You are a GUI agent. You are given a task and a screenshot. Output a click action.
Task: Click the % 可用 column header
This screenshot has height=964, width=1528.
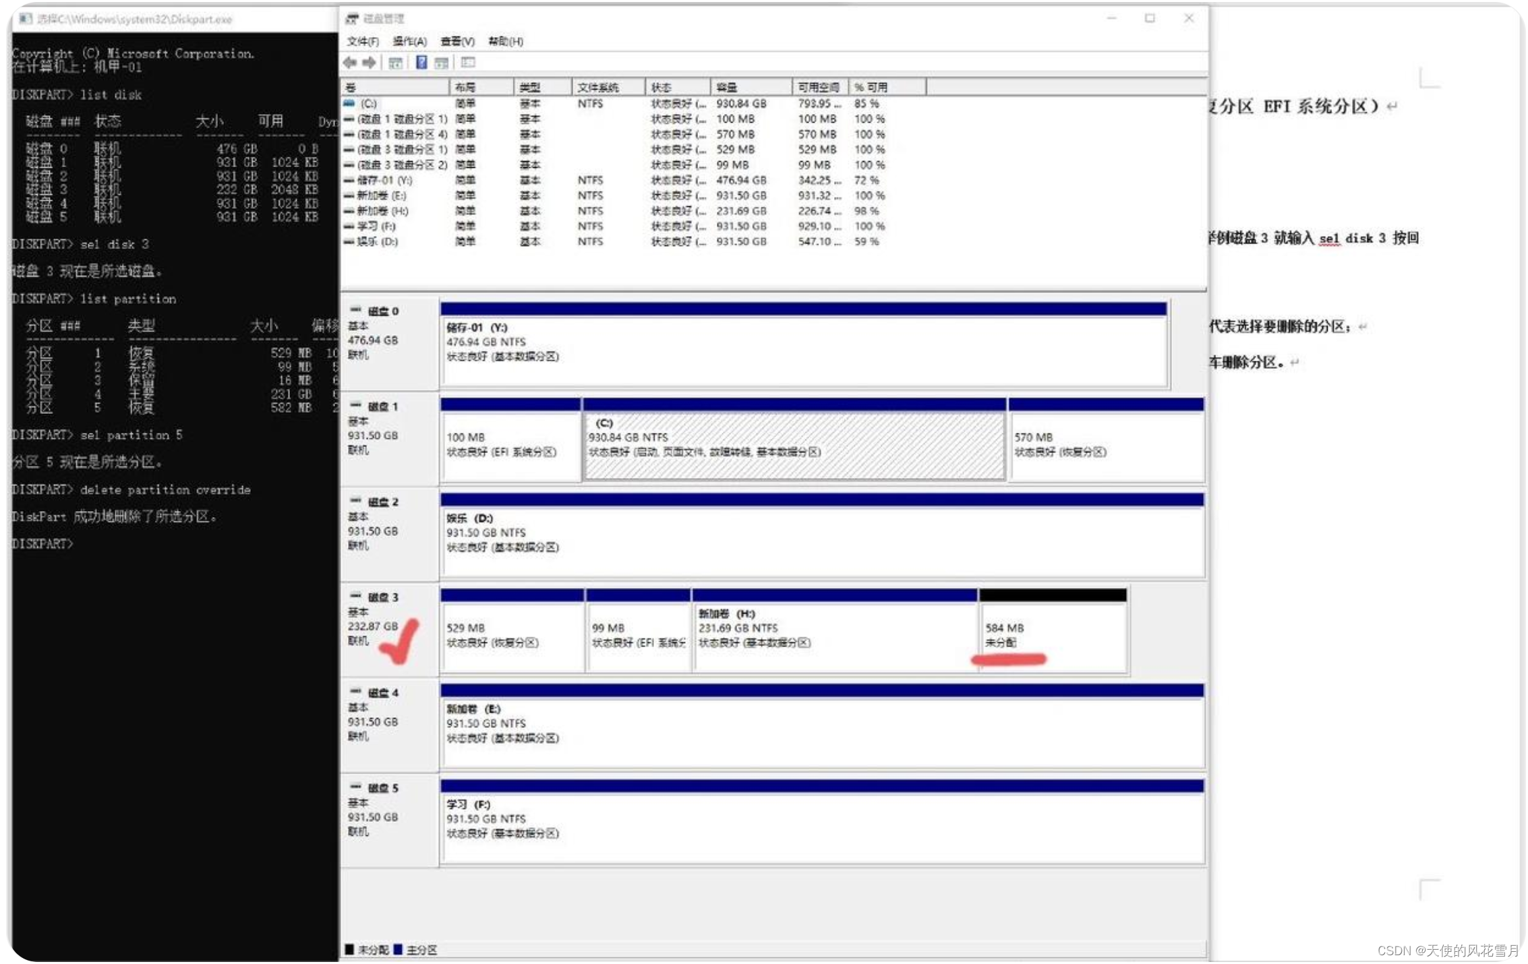pyautogui.click(x=887, y=87)
